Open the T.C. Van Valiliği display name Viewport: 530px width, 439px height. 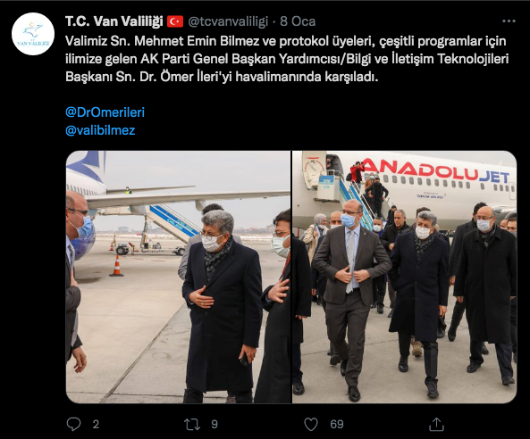click(x=114, y=21)
